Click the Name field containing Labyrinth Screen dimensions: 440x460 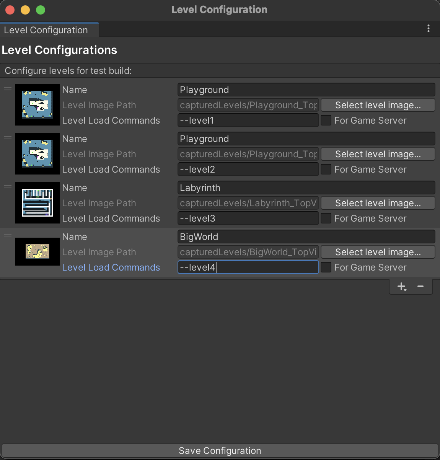[306, 188]
